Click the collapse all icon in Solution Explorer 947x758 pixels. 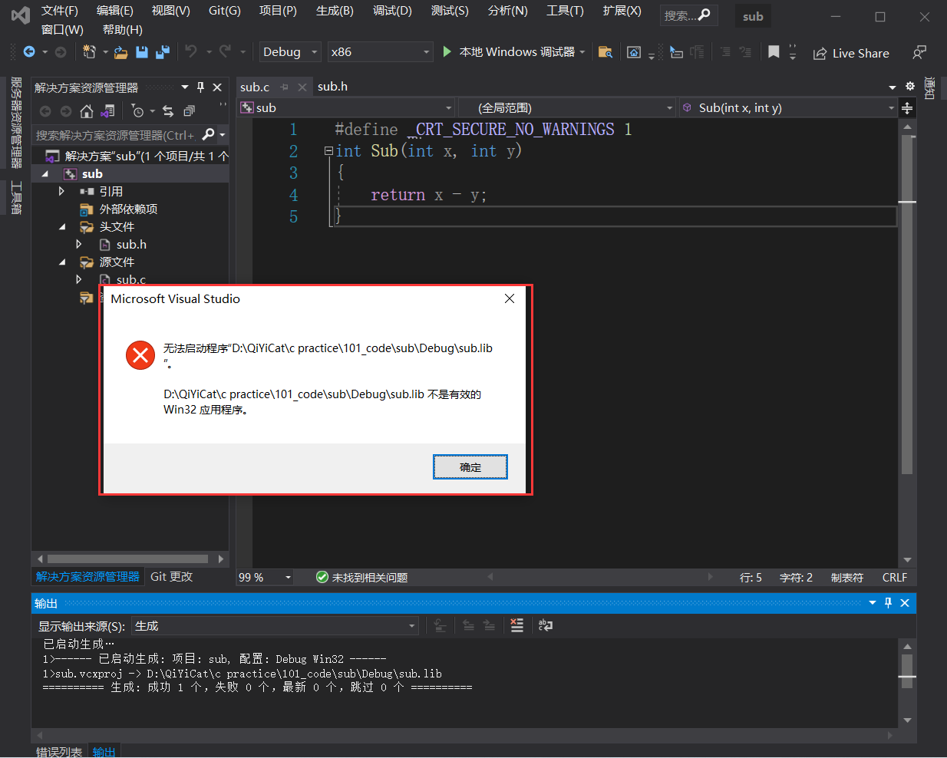pos(190,111)
